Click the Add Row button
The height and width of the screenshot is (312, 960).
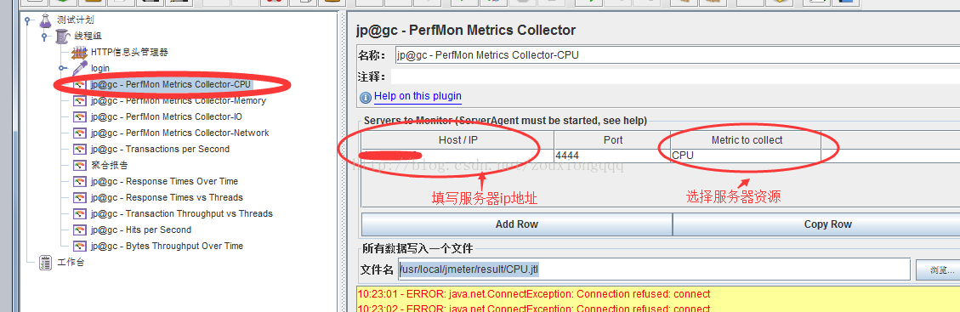(517, 224)
